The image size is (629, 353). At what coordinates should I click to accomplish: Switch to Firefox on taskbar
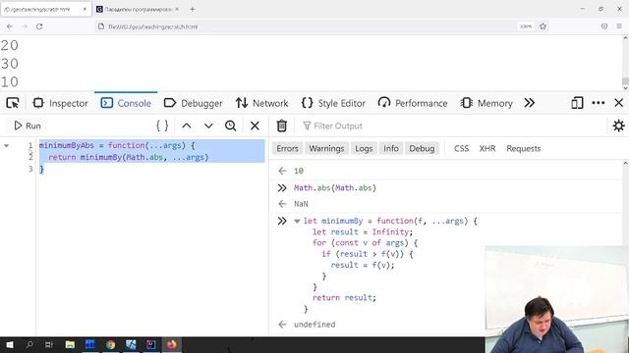click(x=171, y=344)
